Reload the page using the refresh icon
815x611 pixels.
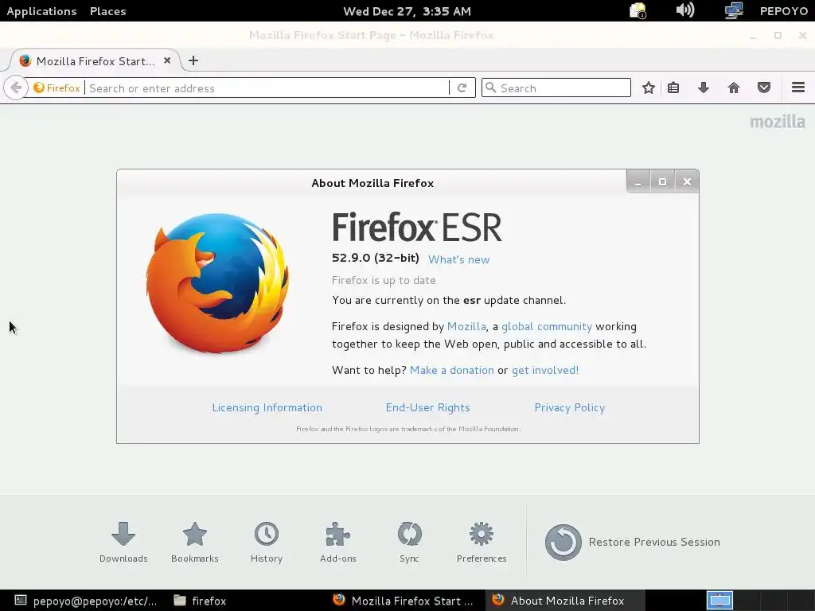tap(462, 88)
